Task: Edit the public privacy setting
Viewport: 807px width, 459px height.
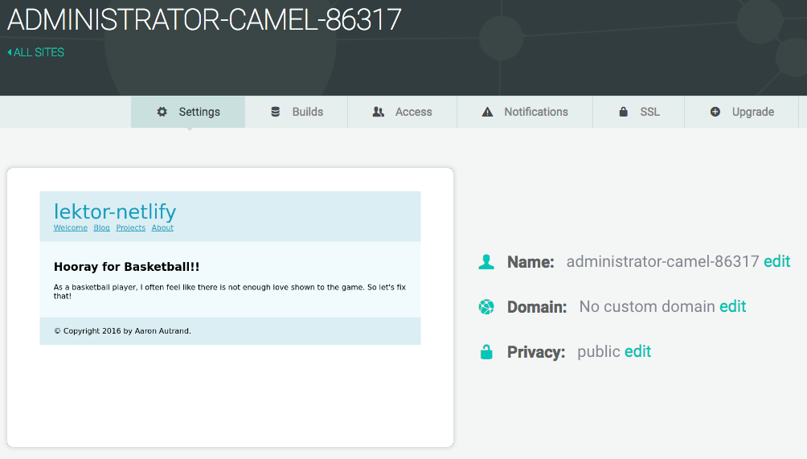Action: [637, 351]
